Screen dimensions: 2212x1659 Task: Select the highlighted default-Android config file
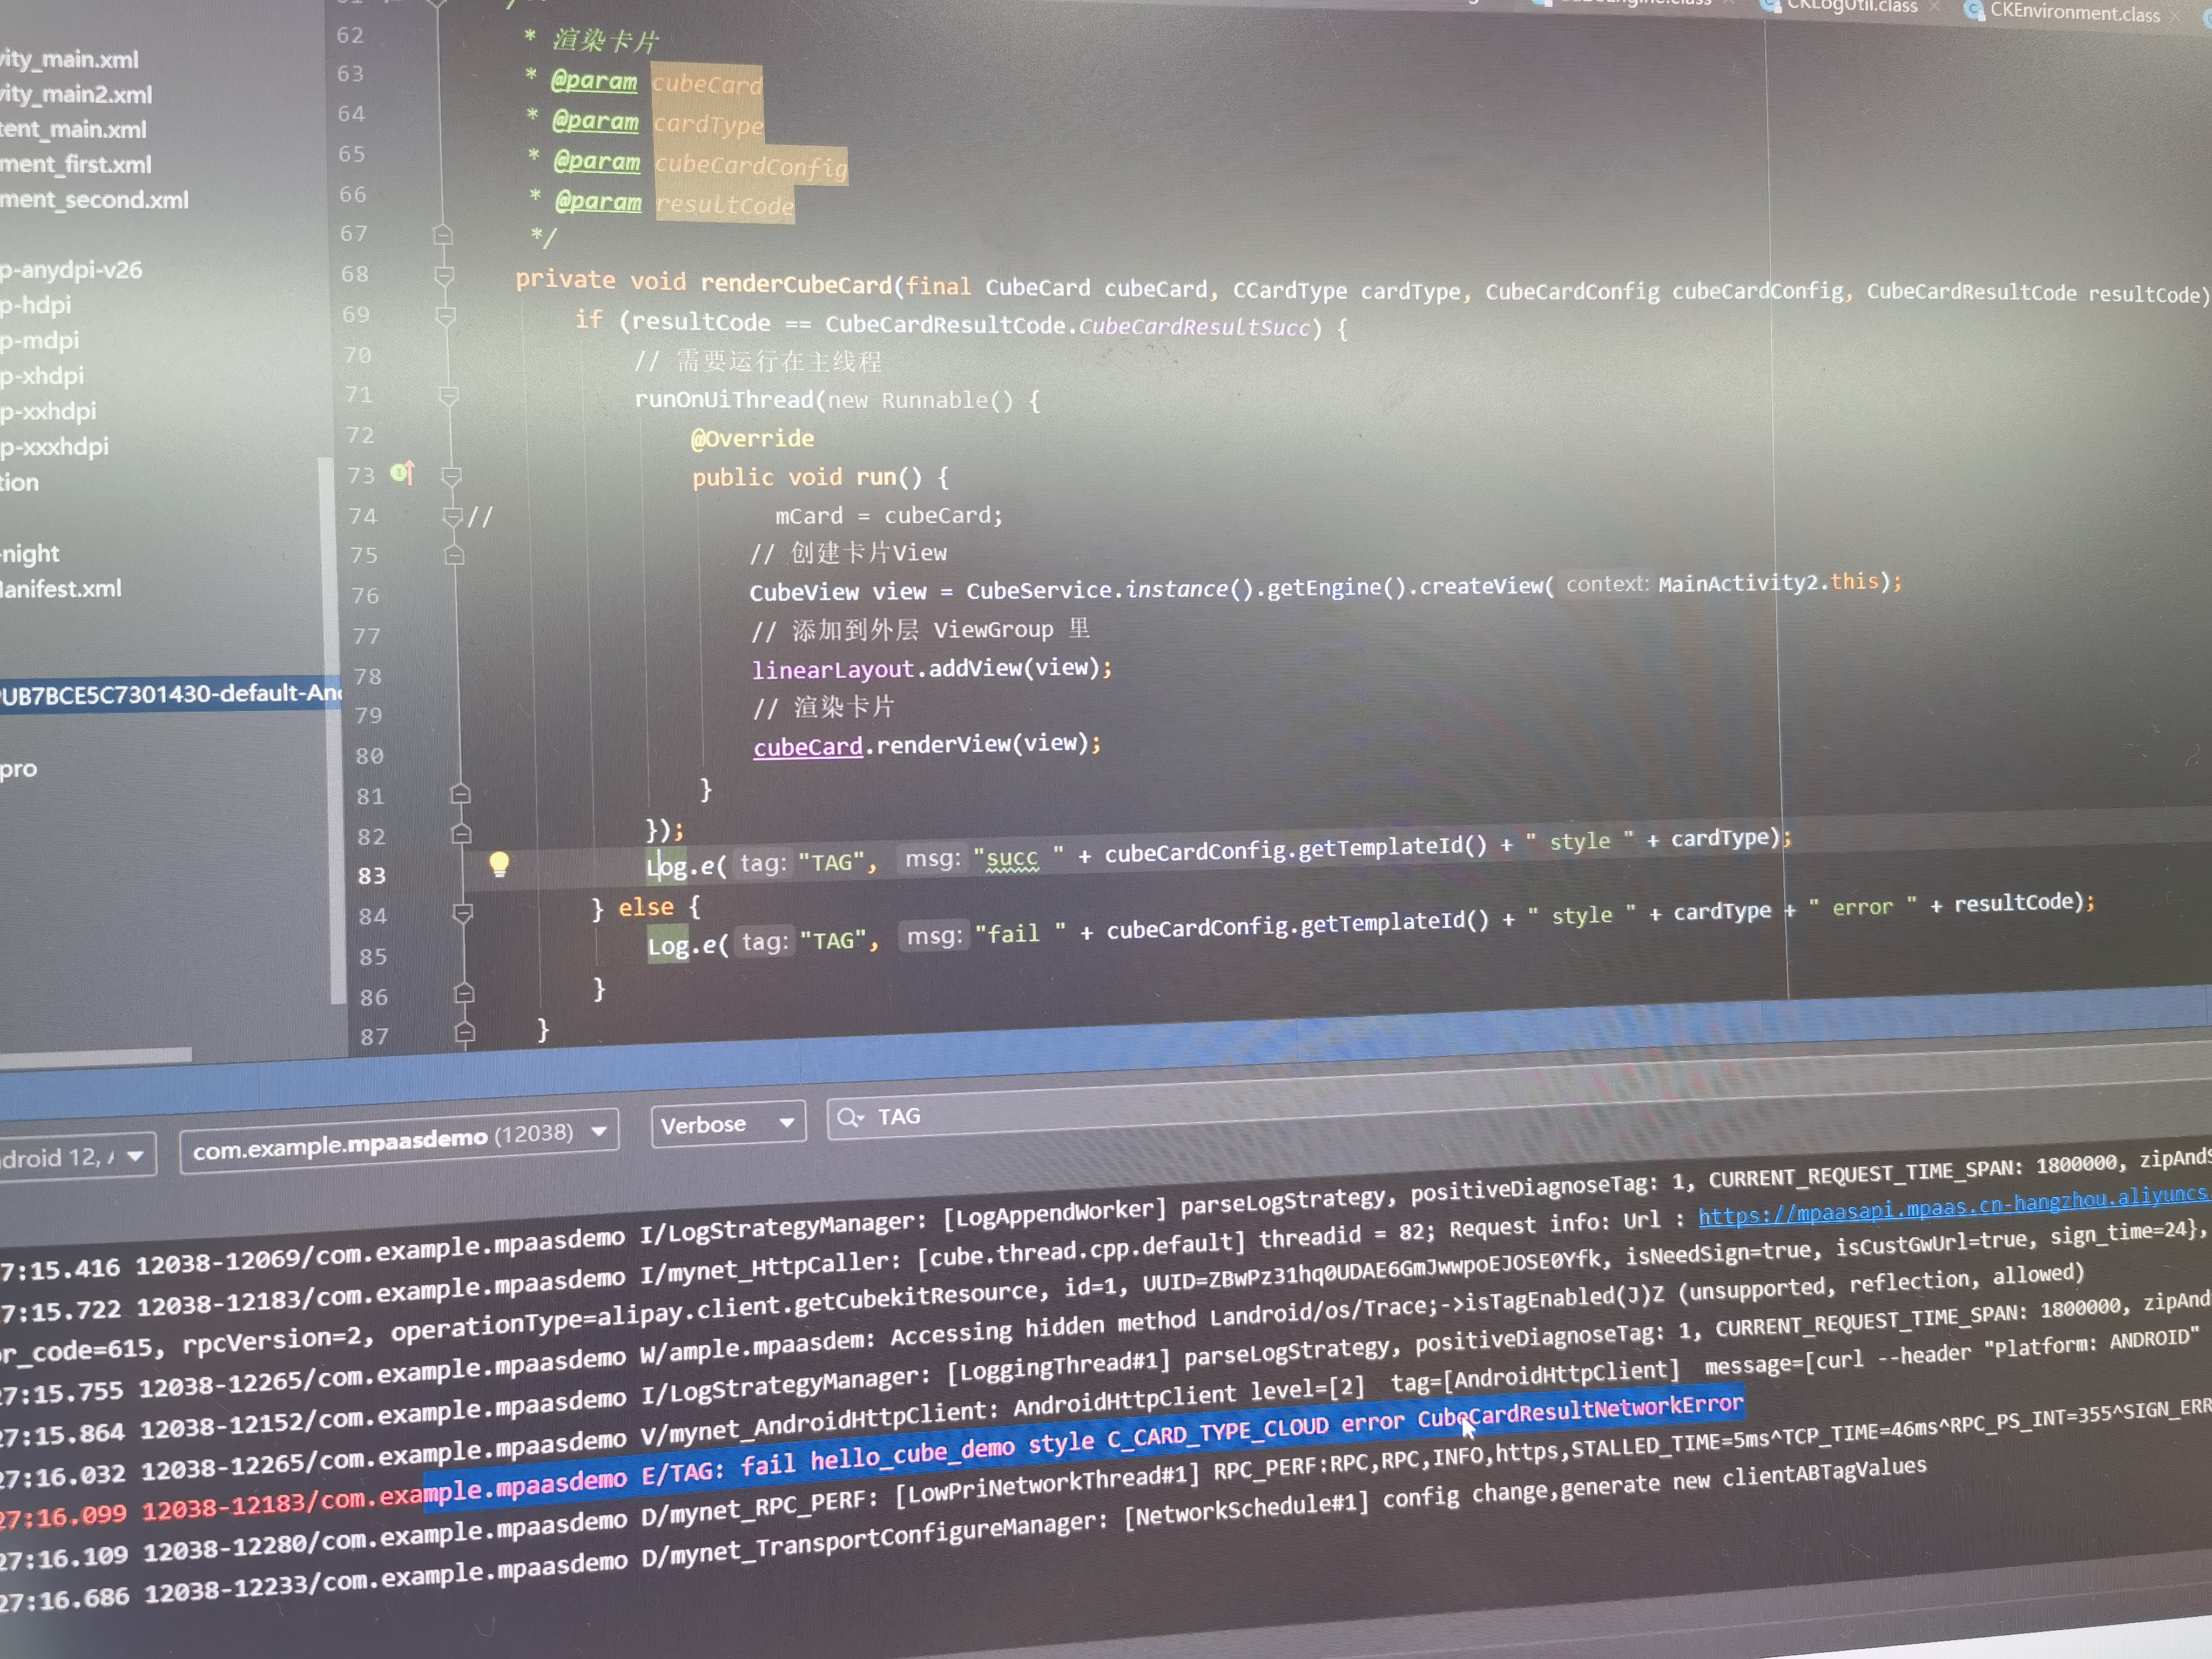[170, 693]
